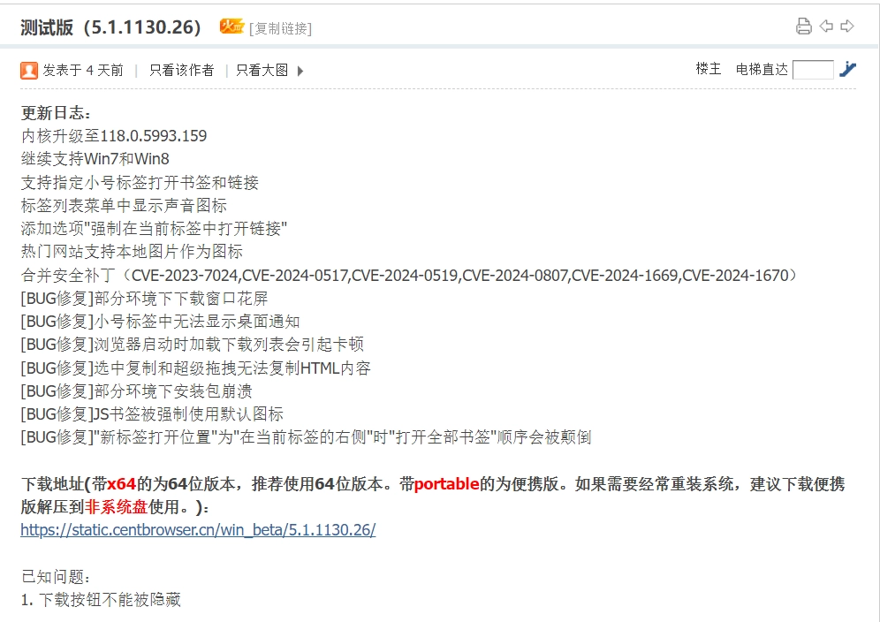880x622 pixels.
Task: Click the orange author avatar icon
Action: (x=28, y=70)
